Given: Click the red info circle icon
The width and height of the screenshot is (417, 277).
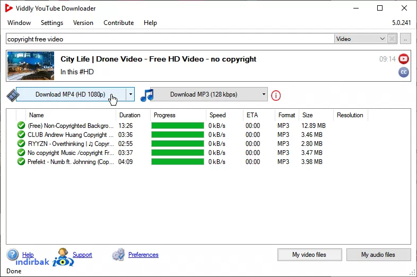Looking at the screenshot, I should [x=276, y=96].
